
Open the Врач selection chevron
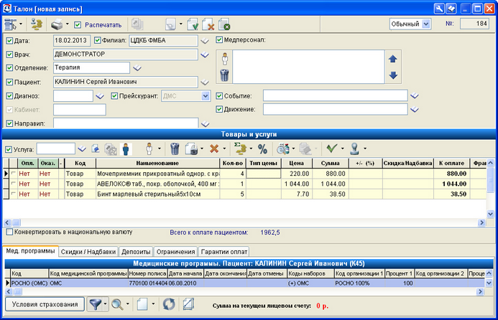[205, 55]
